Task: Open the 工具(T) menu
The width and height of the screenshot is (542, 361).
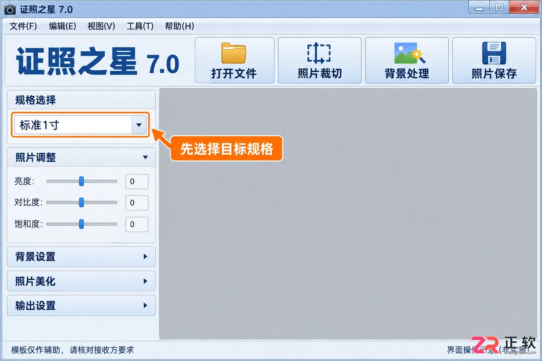Action: point(140,26)
